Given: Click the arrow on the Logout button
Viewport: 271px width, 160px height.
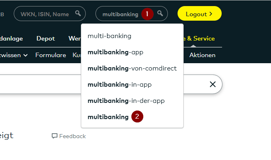Looking at the screenshot, I should [211, 14].
